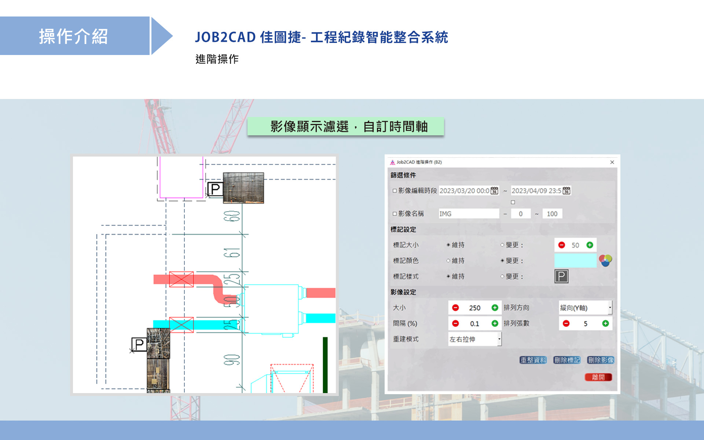Image resolution: width=704 pixels, height=440 pixels.
Task: Select 變更 for 標記大小
Action: pyautogui.click(x=502, y=245)
